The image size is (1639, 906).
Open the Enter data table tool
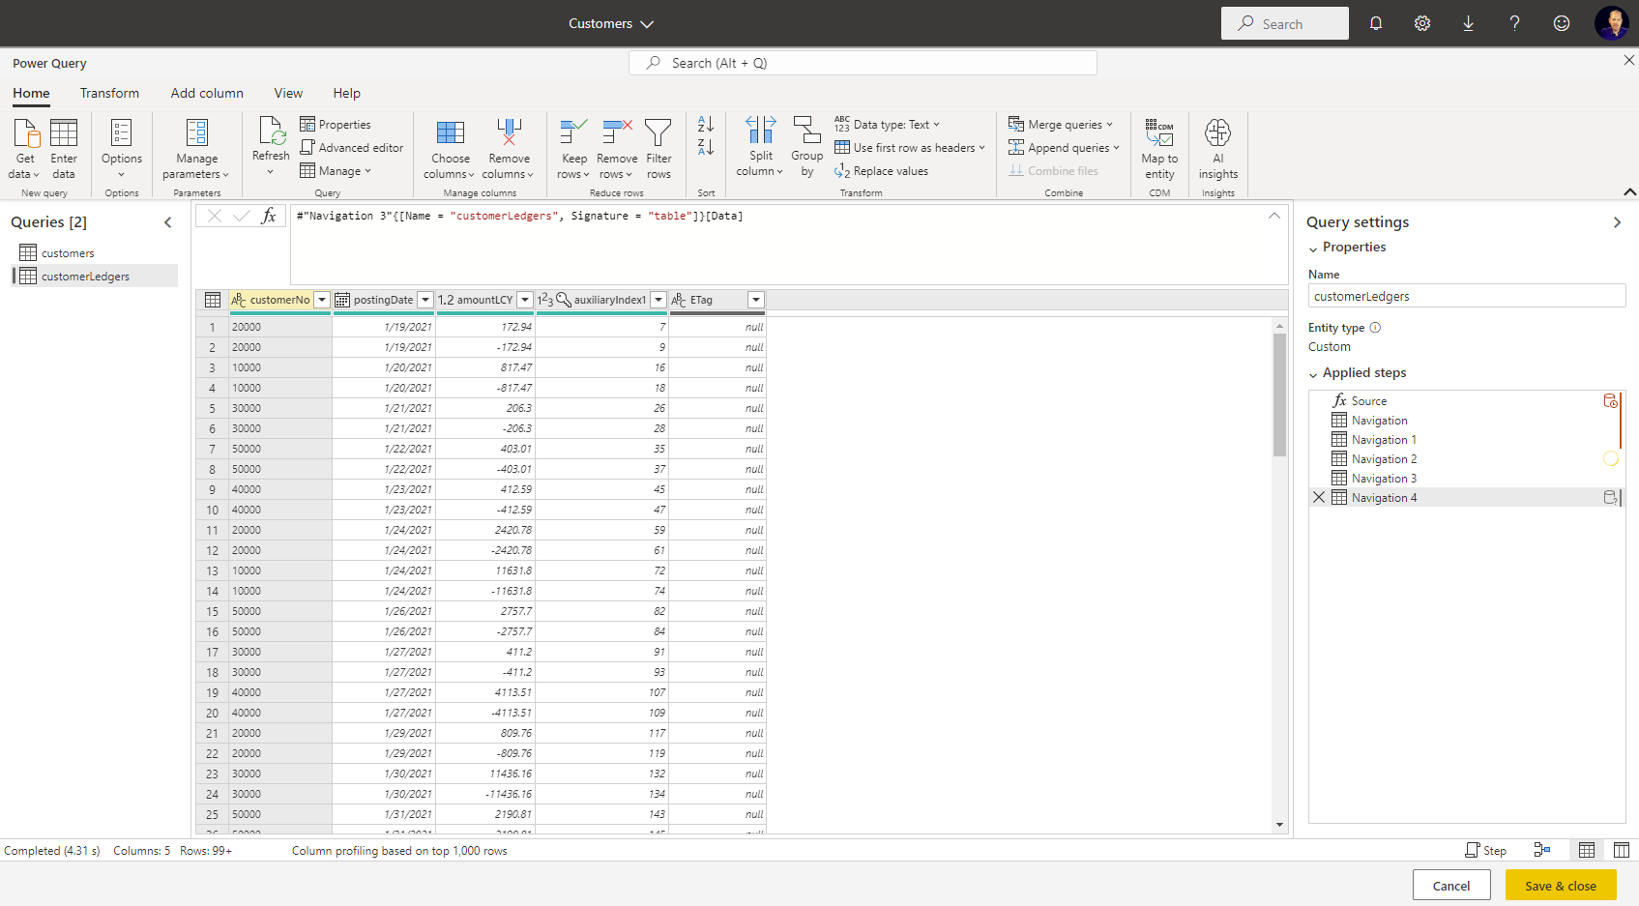coord(64,133)
